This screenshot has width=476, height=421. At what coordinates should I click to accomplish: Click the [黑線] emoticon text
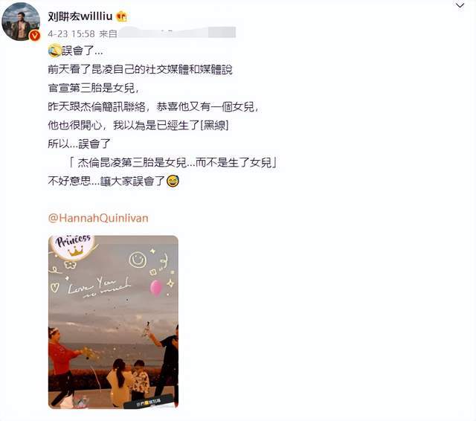[214, 125]
